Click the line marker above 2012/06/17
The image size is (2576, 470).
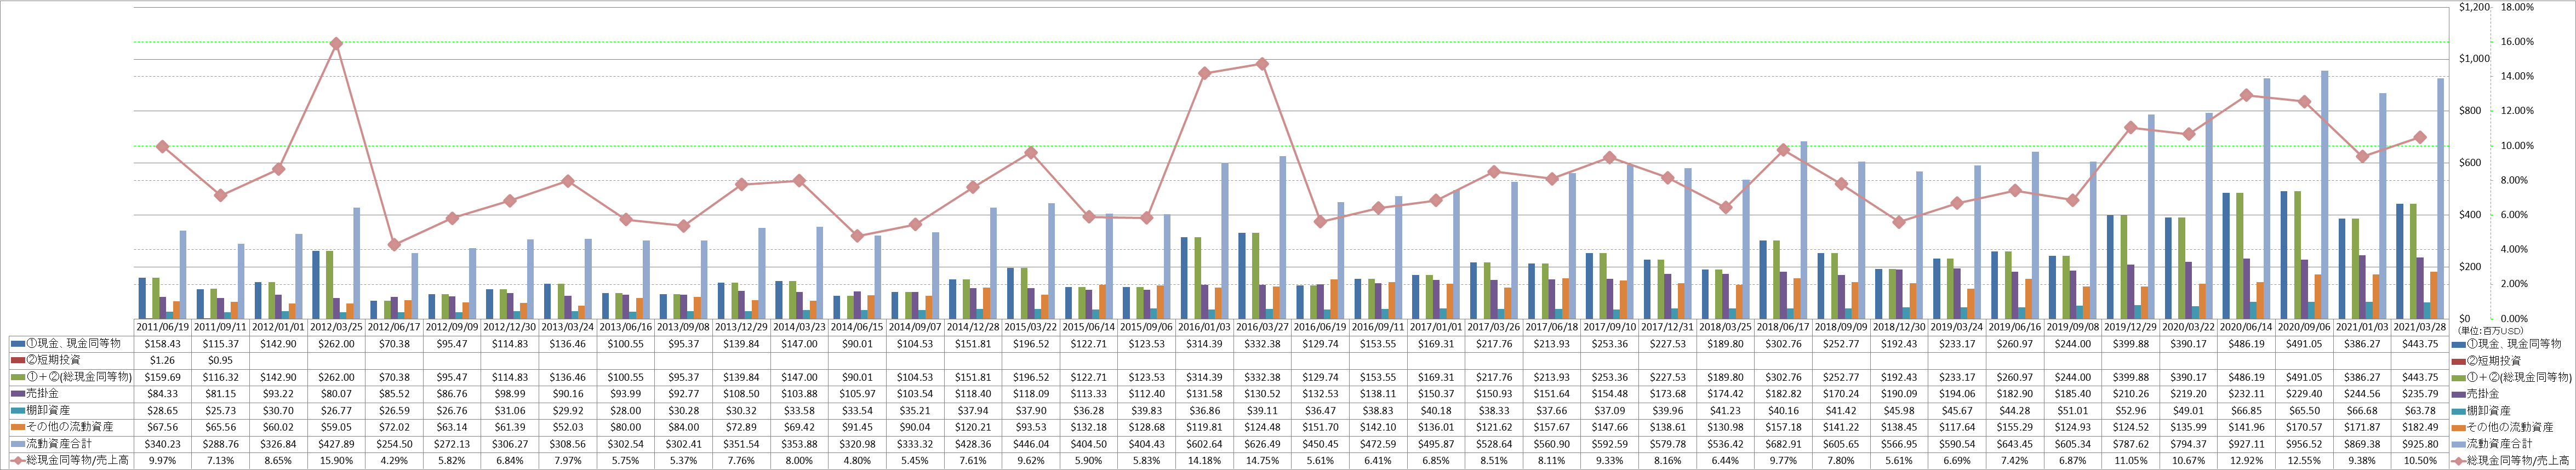click(394, 245)
